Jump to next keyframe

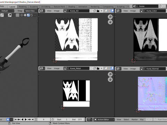tap(29, 119)
